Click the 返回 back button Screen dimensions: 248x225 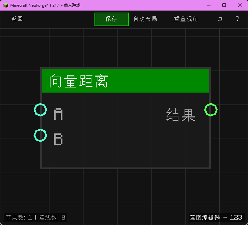tap(17, 19)
